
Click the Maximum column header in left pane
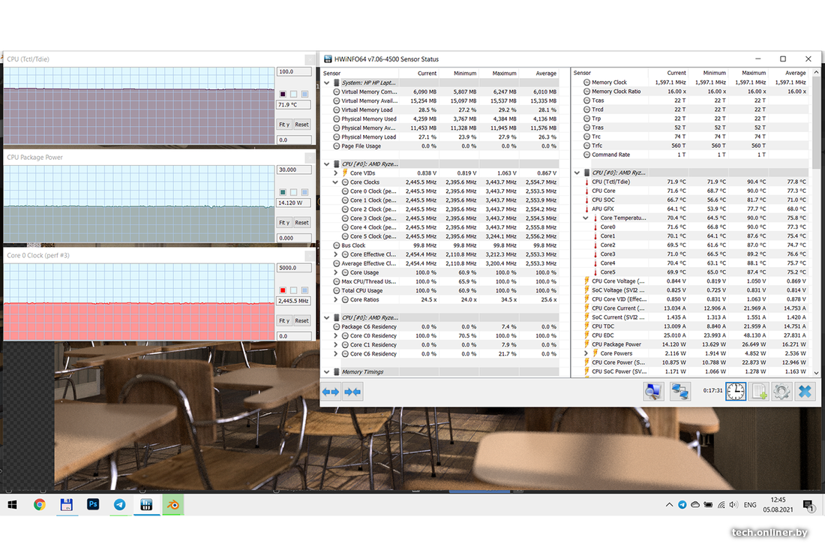[504, 74]
